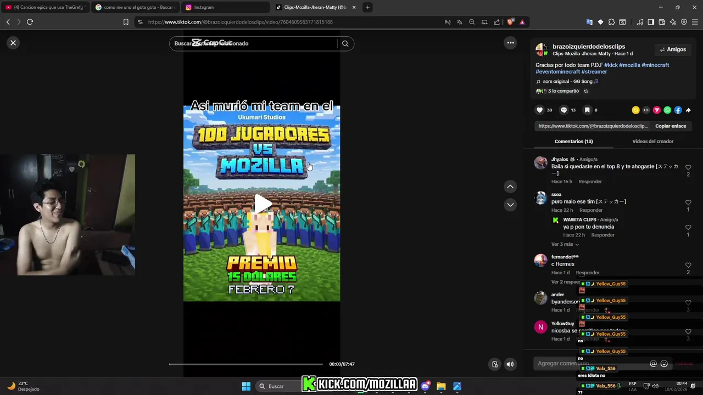703x395 pixels.
Task: Like the Jhyalos comment heart
Action: 688,167
